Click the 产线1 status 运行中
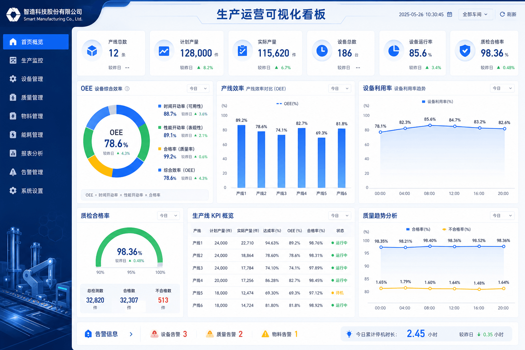Viewport: 525px width, 350px height. [x=339, y=243]
